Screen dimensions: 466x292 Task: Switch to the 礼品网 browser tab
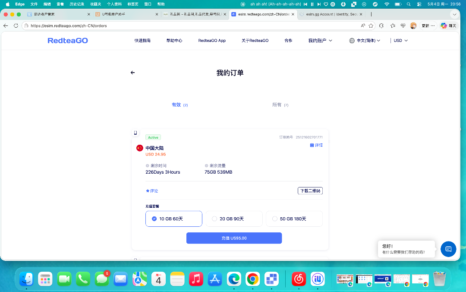195,14
